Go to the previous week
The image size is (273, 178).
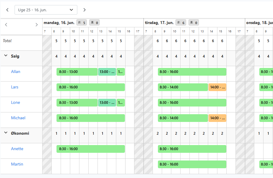(x=7, y=10)
